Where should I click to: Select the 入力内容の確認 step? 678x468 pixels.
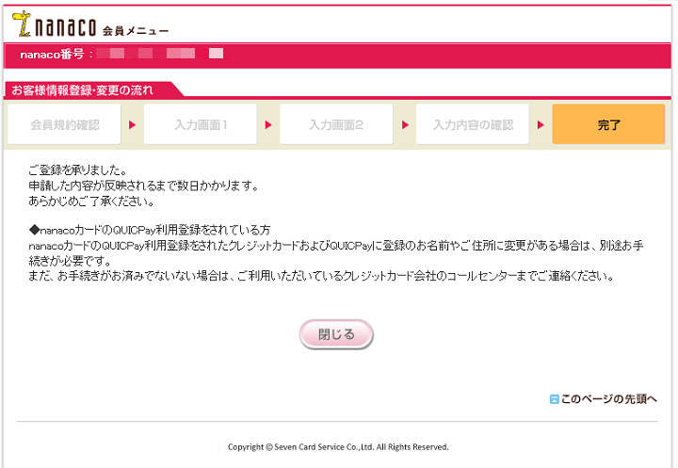click(472, 124)
